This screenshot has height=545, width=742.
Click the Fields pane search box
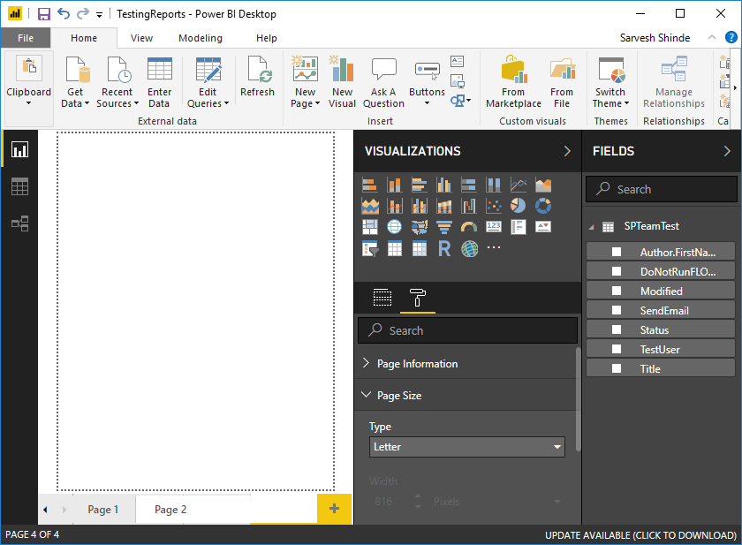(662, 189)
